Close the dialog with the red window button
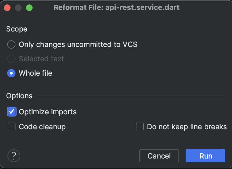 (7, 8)
